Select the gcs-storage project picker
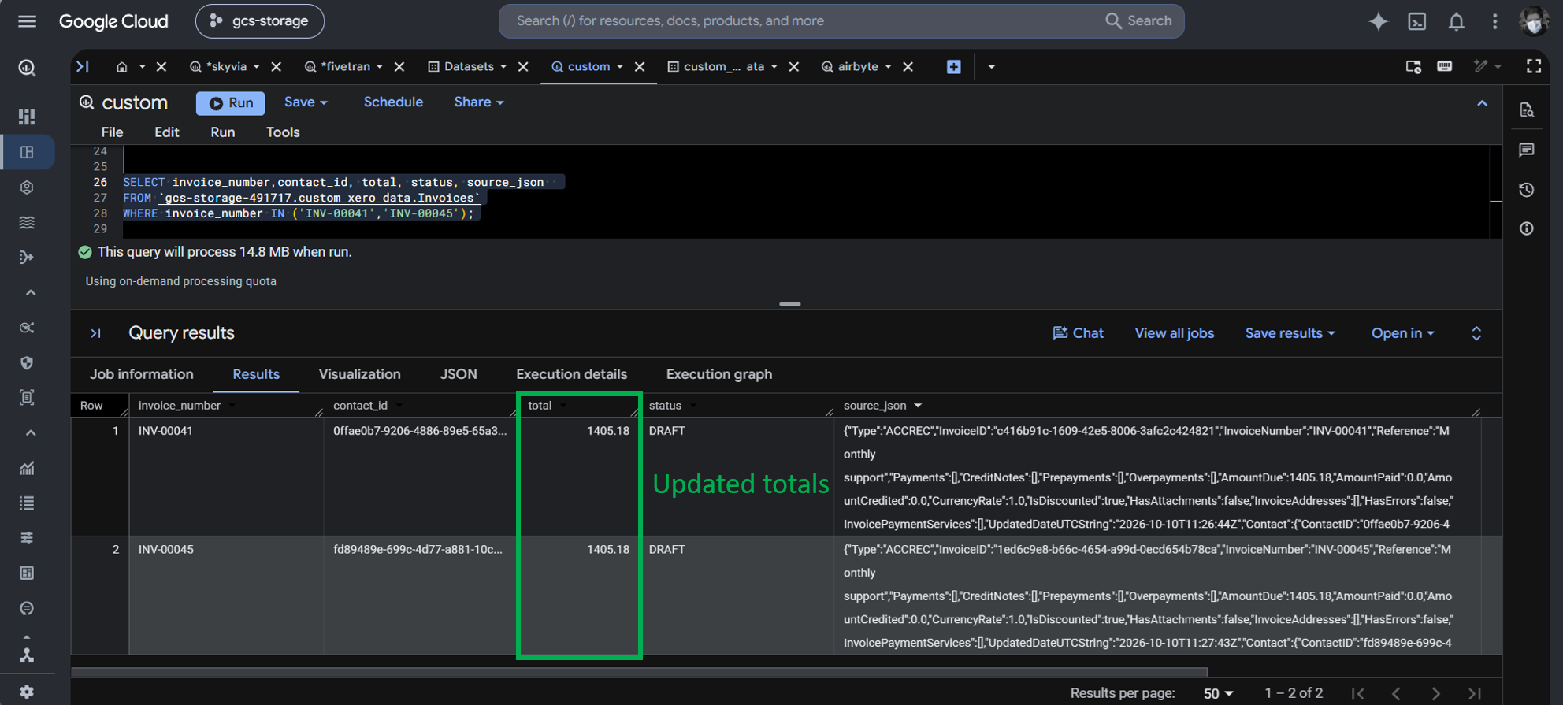 click(x=259, y=21)
